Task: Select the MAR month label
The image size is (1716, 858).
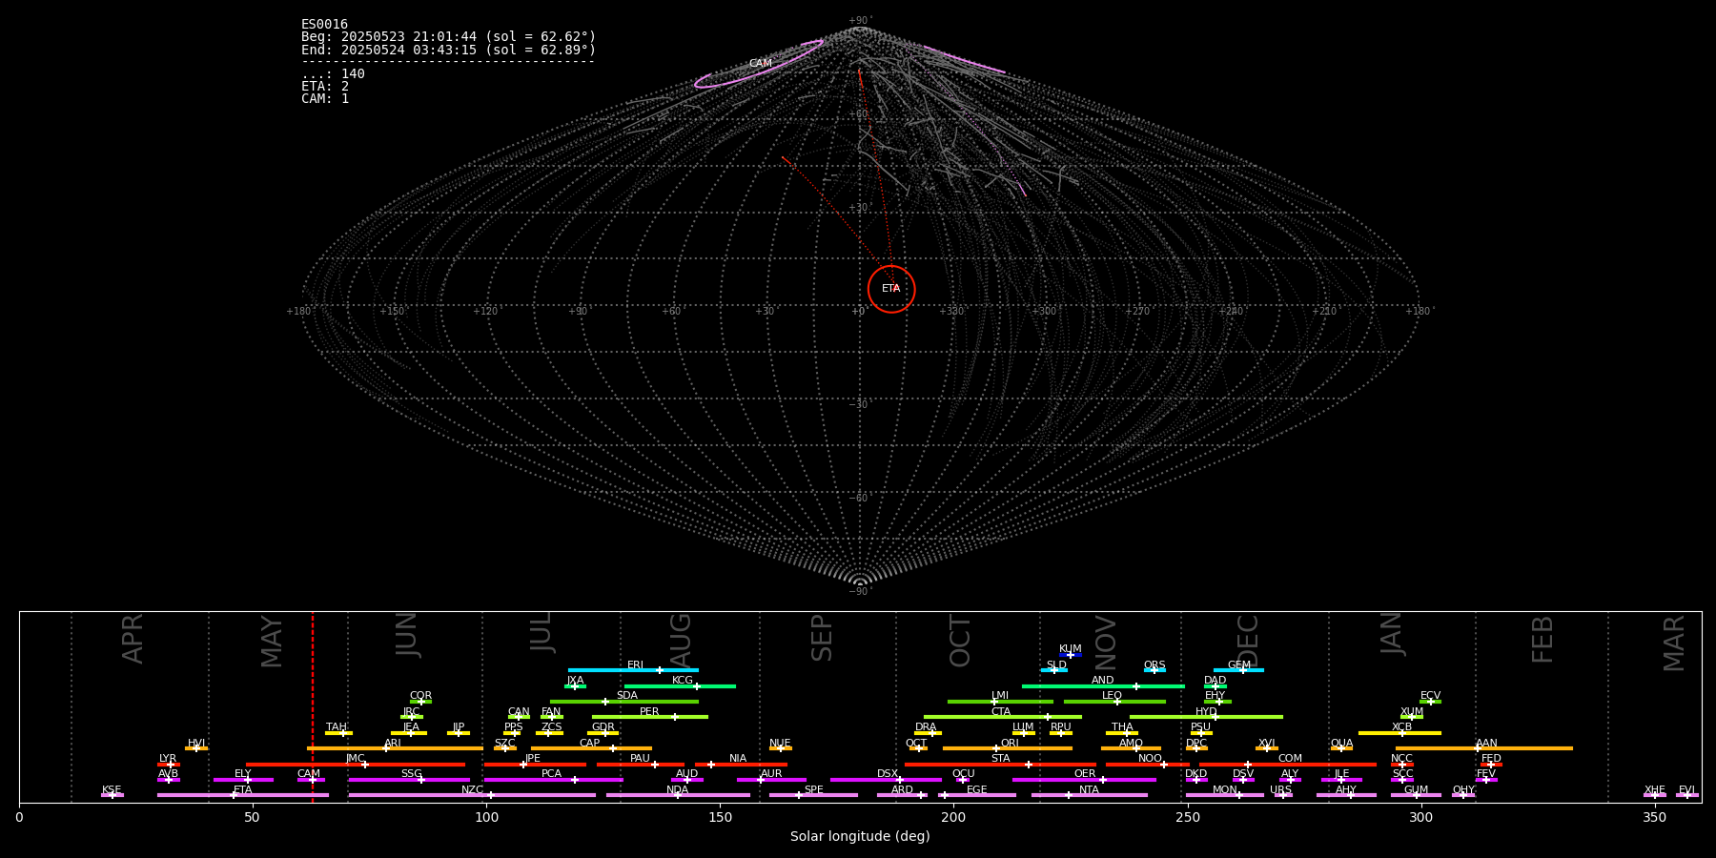Action: pyautogui.click(x=1674, y=643)
